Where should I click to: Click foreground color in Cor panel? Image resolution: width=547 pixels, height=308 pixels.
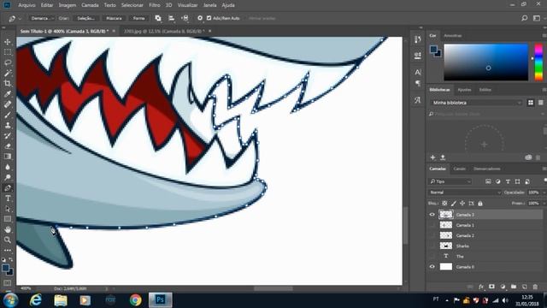tap(433, 50)
